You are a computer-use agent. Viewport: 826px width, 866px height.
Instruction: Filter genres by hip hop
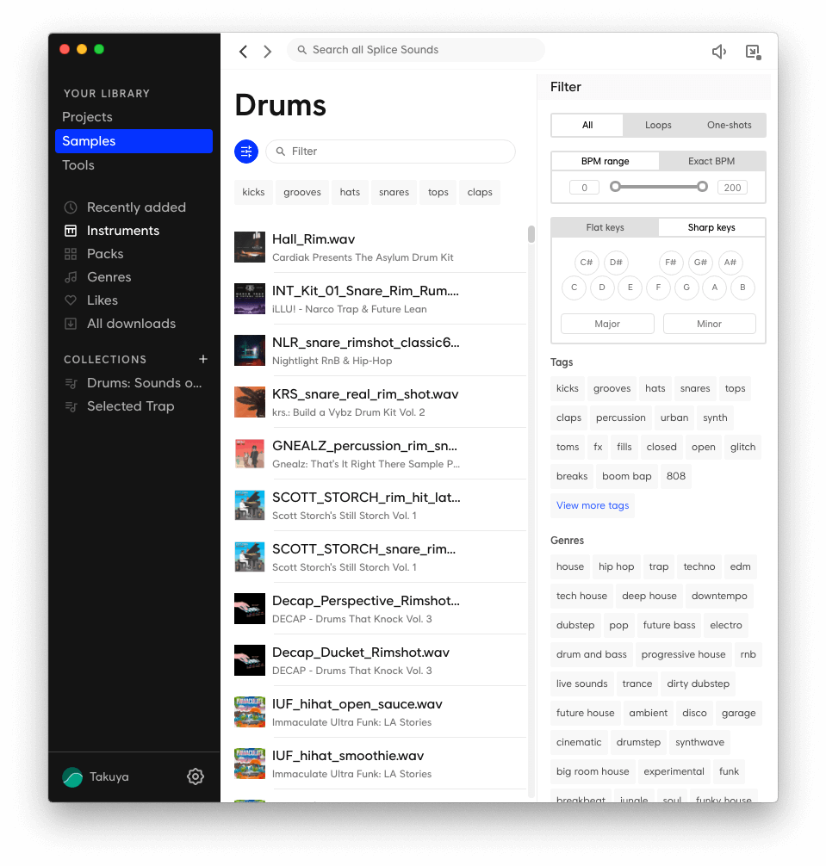click(616, 566)
